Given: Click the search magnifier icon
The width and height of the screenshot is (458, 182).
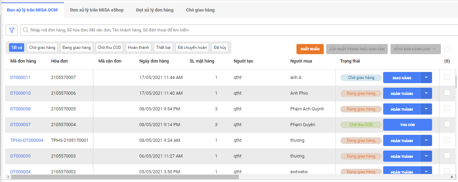Looking at the screenshot, I should pyautogui.click(x=26, y=30).
